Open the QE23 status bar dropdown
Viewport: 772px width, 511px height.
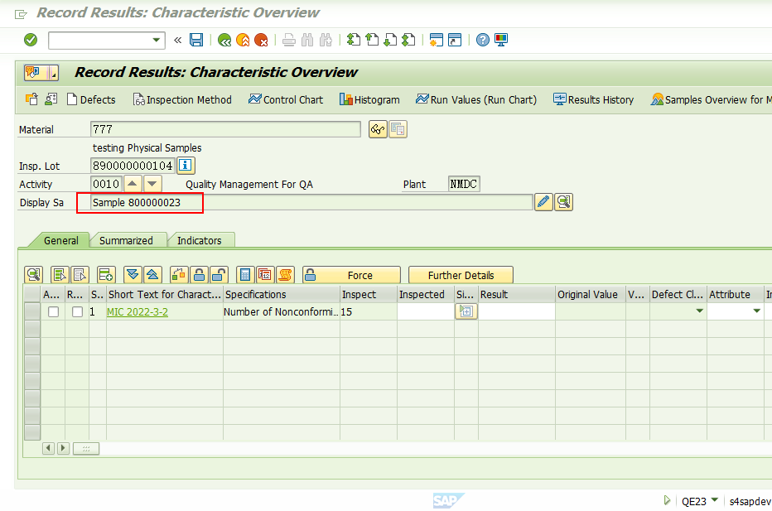click(714, 500)
